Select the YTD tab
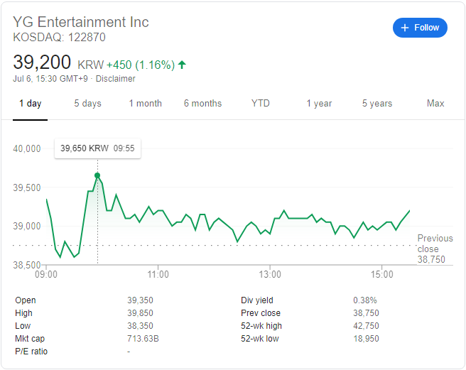Image resolution: width=466 pixels, height=370 pixels. tap(260, 104)
